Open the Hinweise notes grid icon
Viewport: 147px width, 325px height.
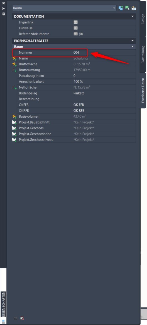(75, 28)
